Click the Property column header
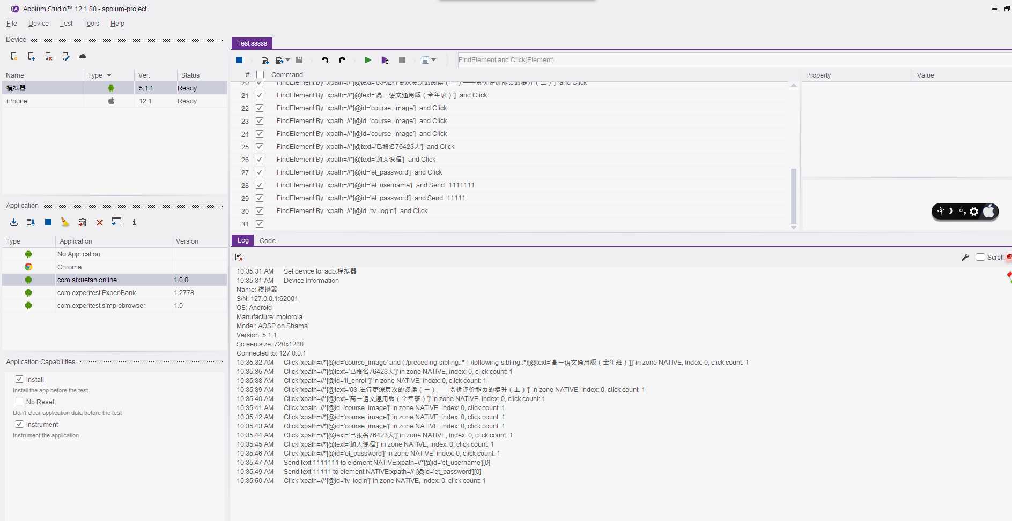The image size is (1012, 521). 857,75
